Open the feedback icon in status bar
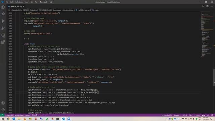The width and height of the screenshot is (215, 121). pos(208,115)
